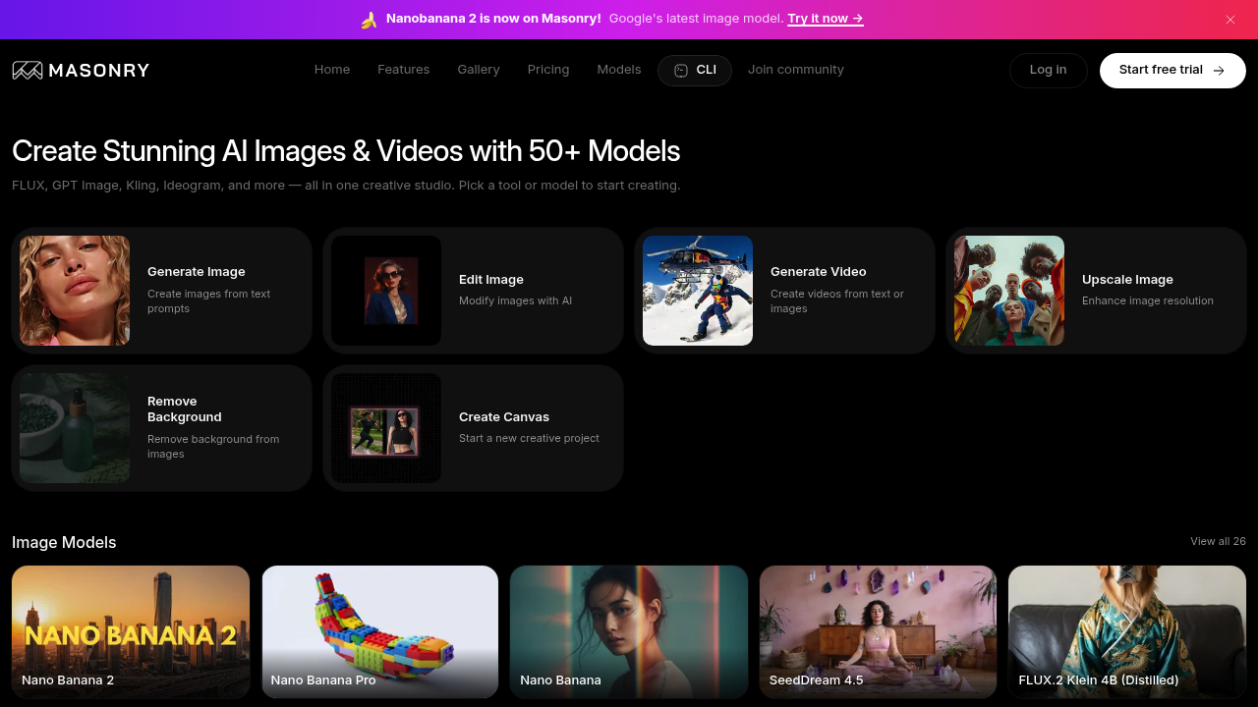1258x707 pixels.
Task: Open the Gallery section
Action: (x=479, y=69)
